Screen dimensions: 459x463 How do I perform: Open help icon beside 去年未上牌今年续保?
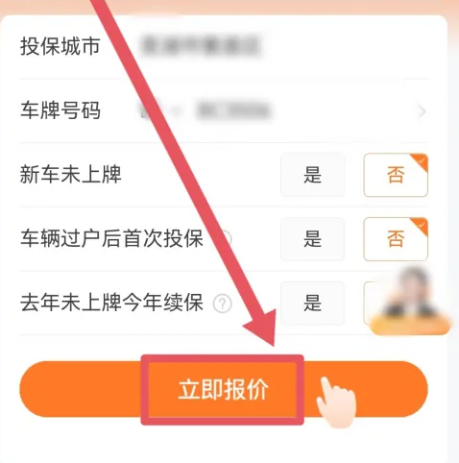pos(223,303)
